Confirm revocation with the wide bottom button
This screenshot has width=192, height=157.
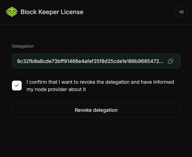tap(96, 110)
